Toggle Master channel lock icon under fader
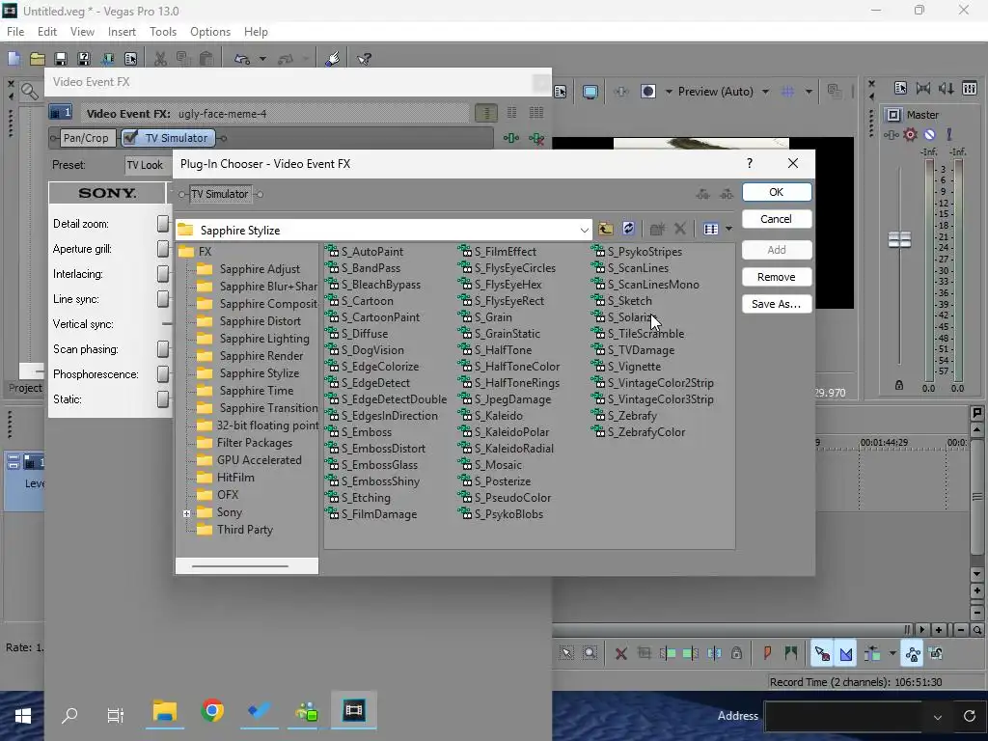The width and height of the screenshot is (988, 741). (899, 385)
